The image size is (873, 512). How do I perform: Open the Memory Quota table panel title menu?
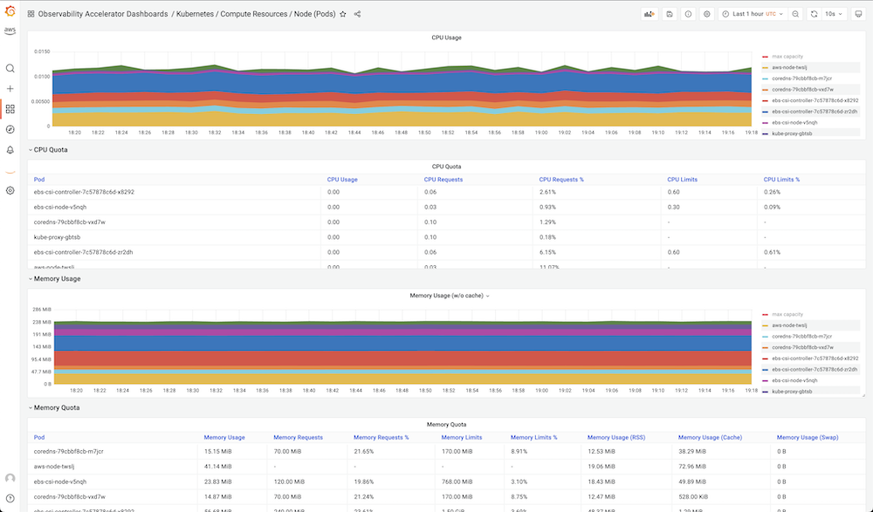(446, 425)
